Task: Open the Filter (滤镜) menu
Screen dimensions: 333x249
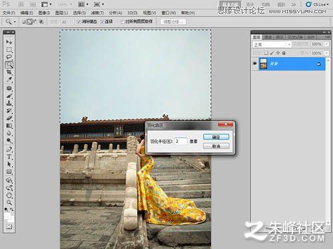Action: point(97,13)
